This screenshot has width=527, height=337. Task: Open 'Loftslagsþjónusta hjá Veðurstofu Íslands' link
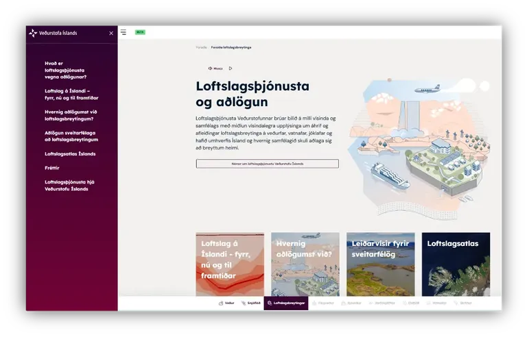(x=69, y=186)
